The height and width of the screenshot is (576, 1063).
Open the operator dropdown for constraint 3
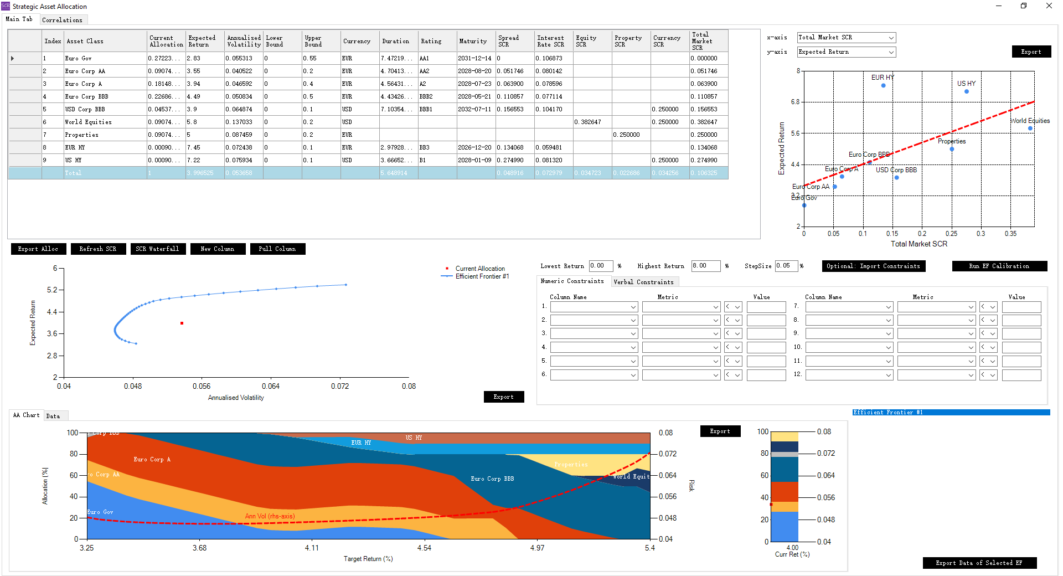(737, 334)
